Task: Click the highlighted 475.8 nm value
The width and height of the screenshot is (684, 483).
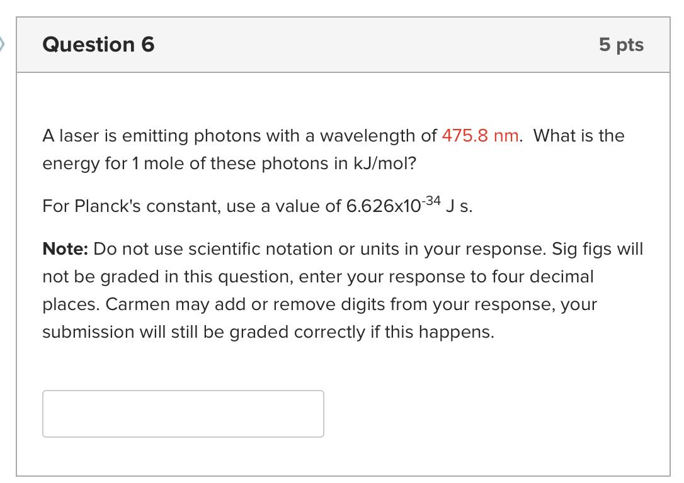Action: tap(481, 135)
